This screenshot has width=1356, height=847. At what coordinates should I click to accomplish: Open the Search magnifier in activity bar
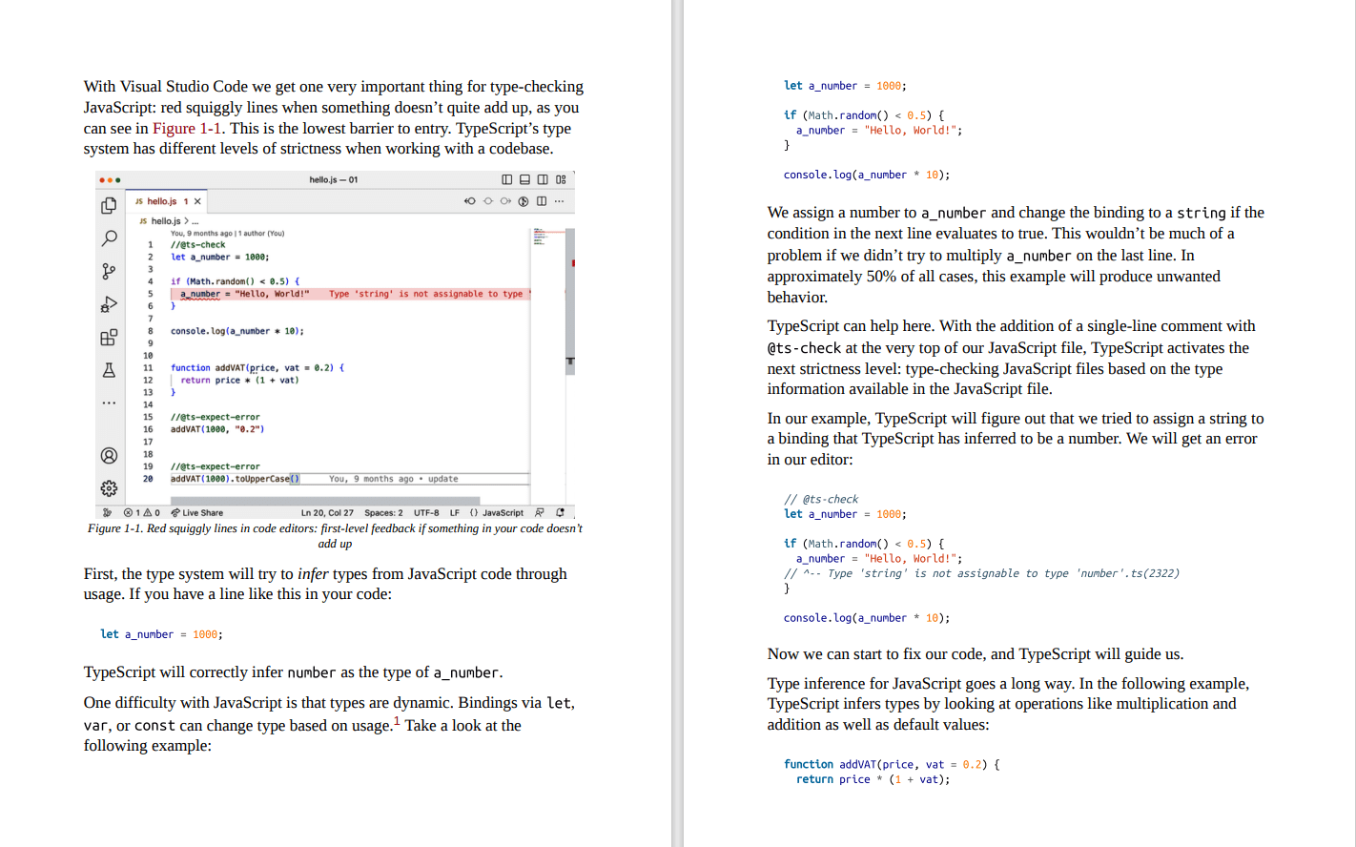pyautogui.click(x=109, y=238)
